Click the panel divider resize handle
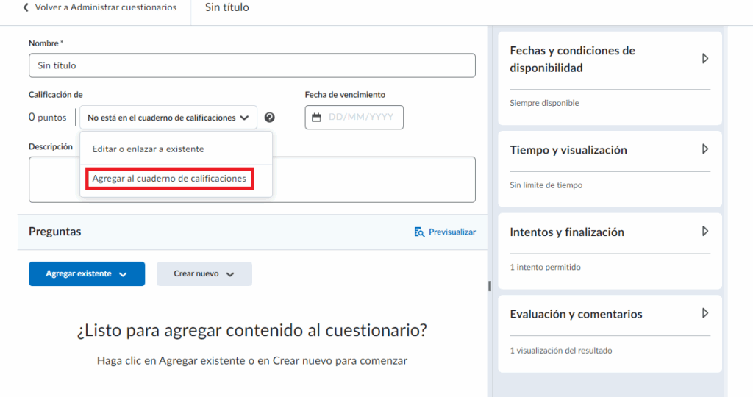Screen dimensions: 753x397 (490, 286)
